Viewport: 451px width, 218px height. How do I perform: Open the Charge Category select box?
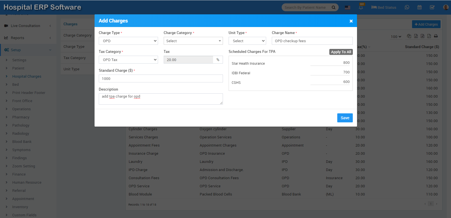click(193, 41)
